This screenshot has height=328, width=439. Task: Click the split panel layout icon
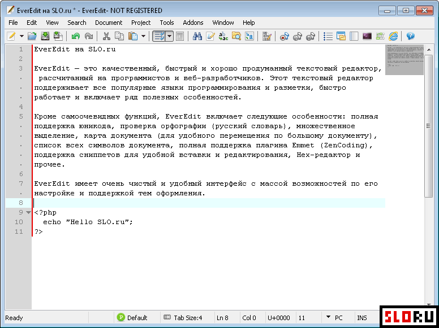pos(354,36)
